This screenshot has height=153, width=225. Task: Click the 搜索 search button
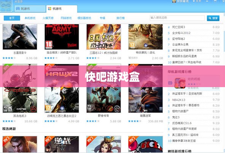pyautogui.click(x=213, y=18)
